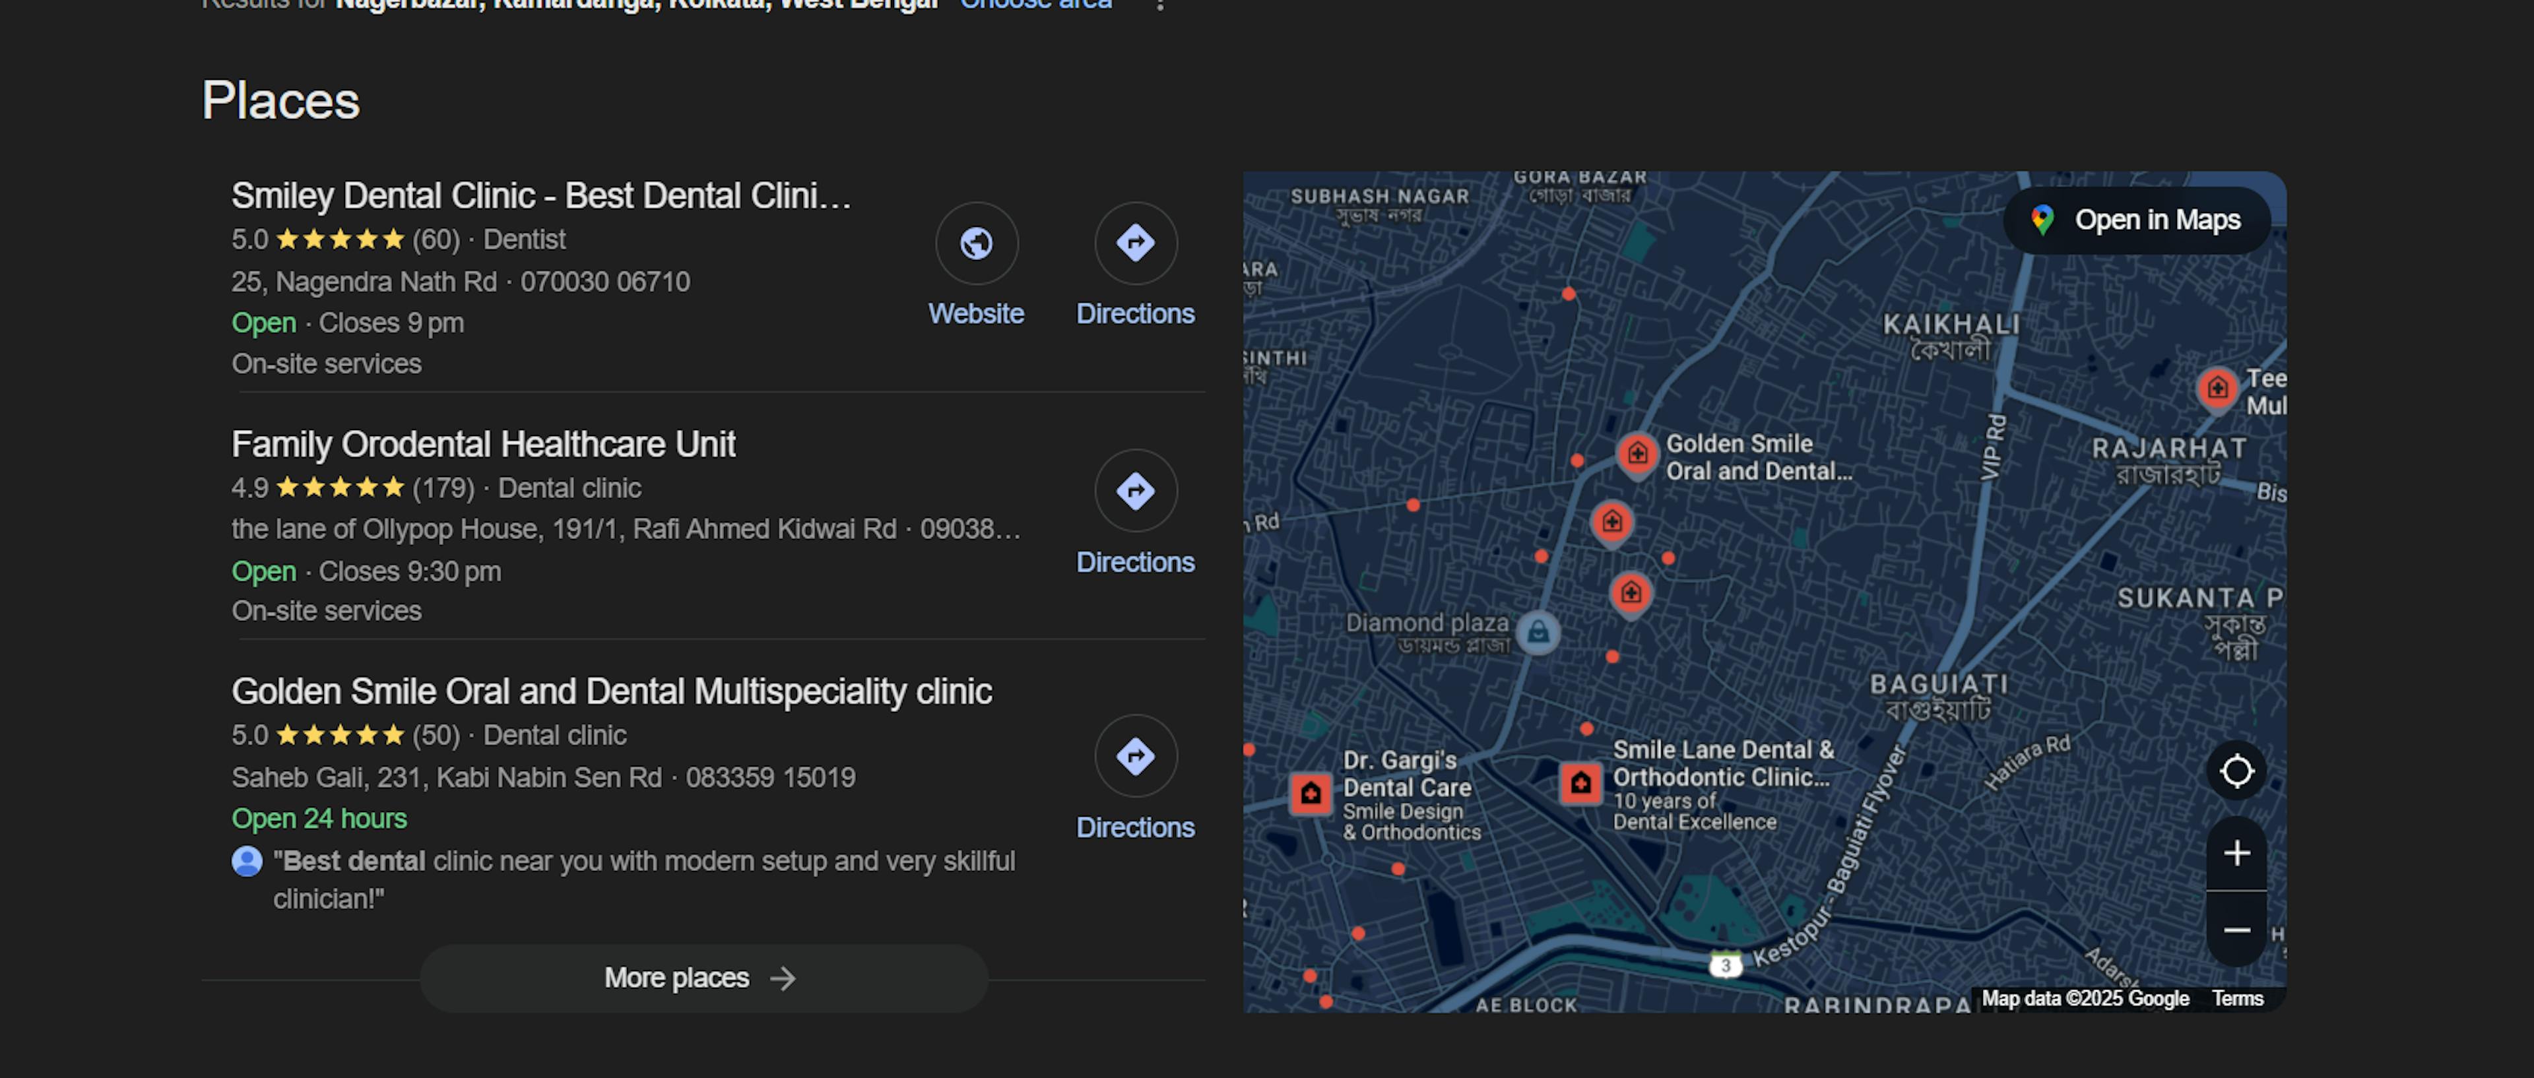This screenshot has width=2534, height=1078.
Task: Show my current location on map
Action: click(2236, 771)
